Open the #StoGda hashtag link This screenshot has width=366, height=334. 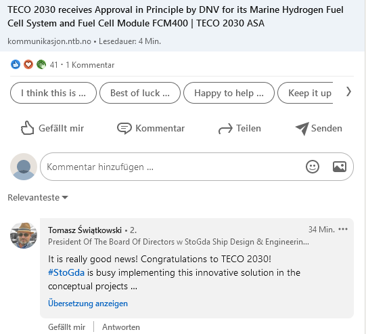point(66,272)
